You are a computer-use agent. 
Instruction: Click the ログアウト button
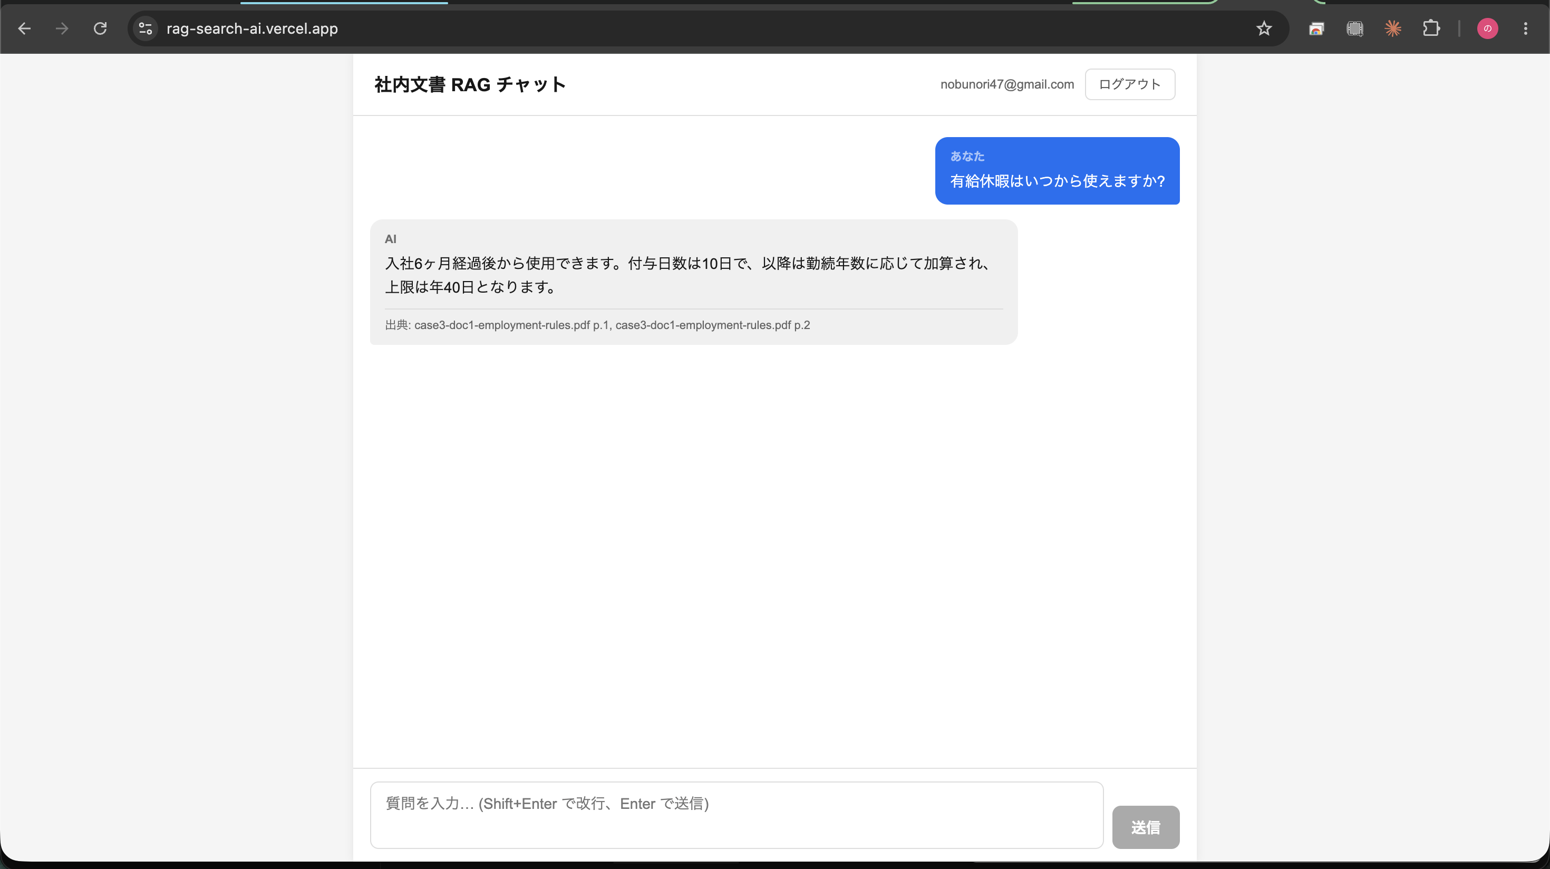pos(1129,84)
